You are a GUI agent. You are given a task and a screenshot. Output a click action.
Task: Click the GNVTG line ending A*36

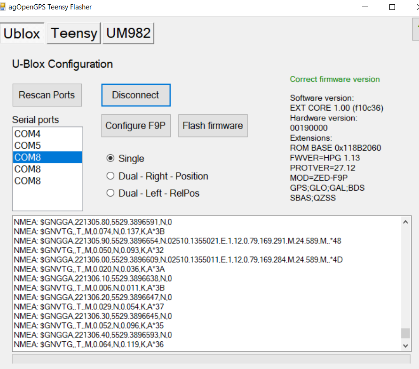point(89,345)
